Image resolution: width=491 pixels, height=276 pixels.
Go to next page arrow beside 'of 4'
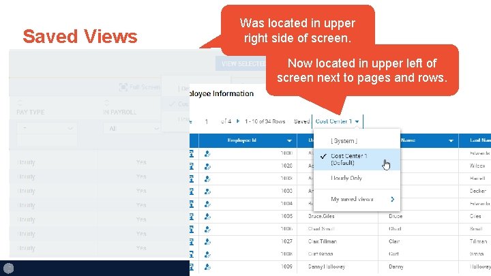(x=238, y=121)
